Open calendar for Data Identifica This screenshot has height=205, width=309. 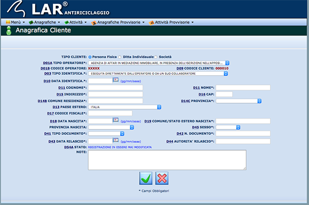click(x=116, y=80)
